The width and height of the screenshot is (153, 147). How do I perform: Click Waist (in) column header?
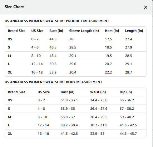pos(98,92)
